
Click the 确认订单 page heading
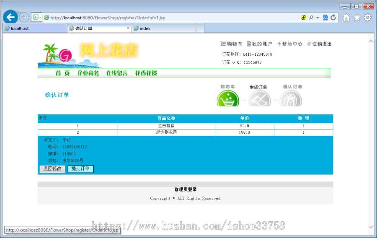(57, 95)
